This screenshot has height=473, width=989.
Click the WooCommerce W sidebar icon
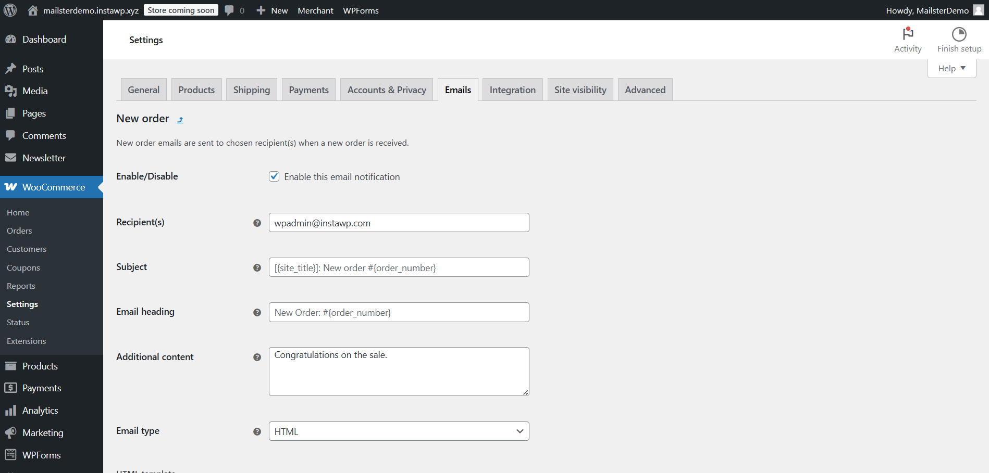coord(11,187)
